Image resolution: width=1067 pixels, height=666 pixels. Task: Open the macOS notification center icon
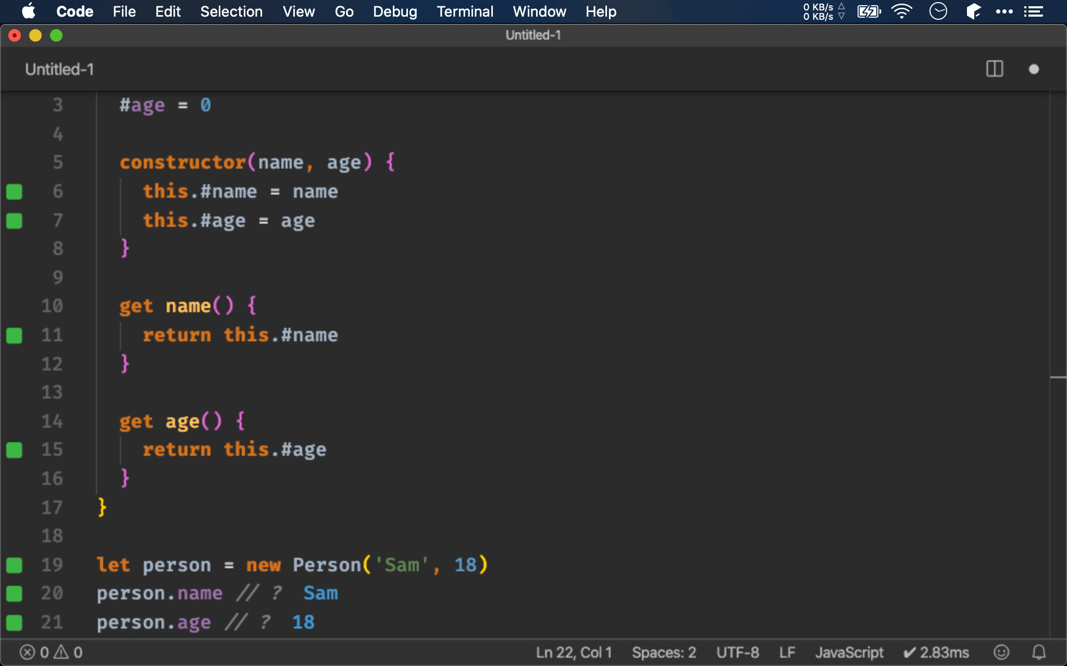pyautogui.click(x=1034, y=11)
